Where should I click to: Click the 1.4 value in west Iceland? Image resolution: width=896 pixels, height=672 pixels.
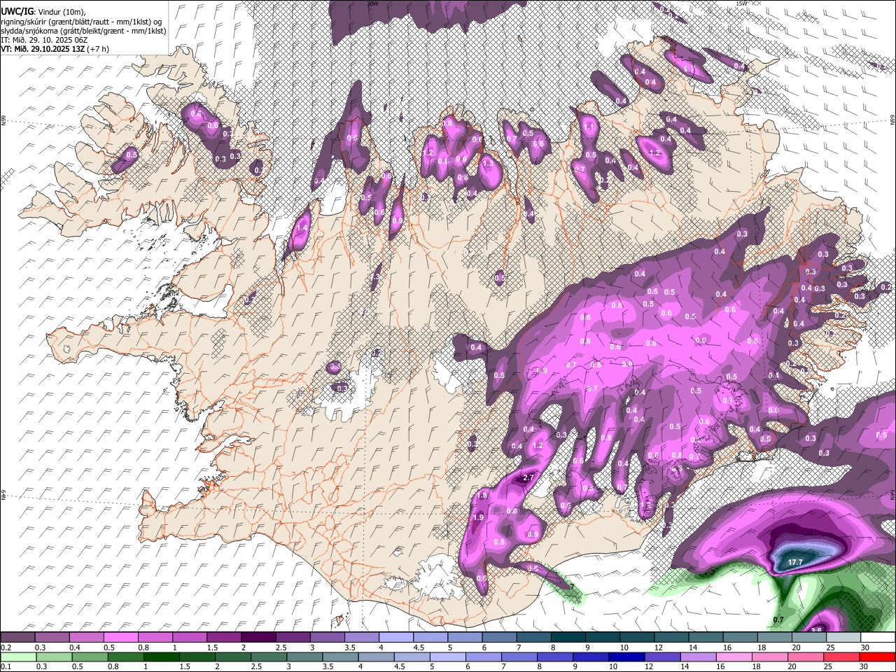302,228
